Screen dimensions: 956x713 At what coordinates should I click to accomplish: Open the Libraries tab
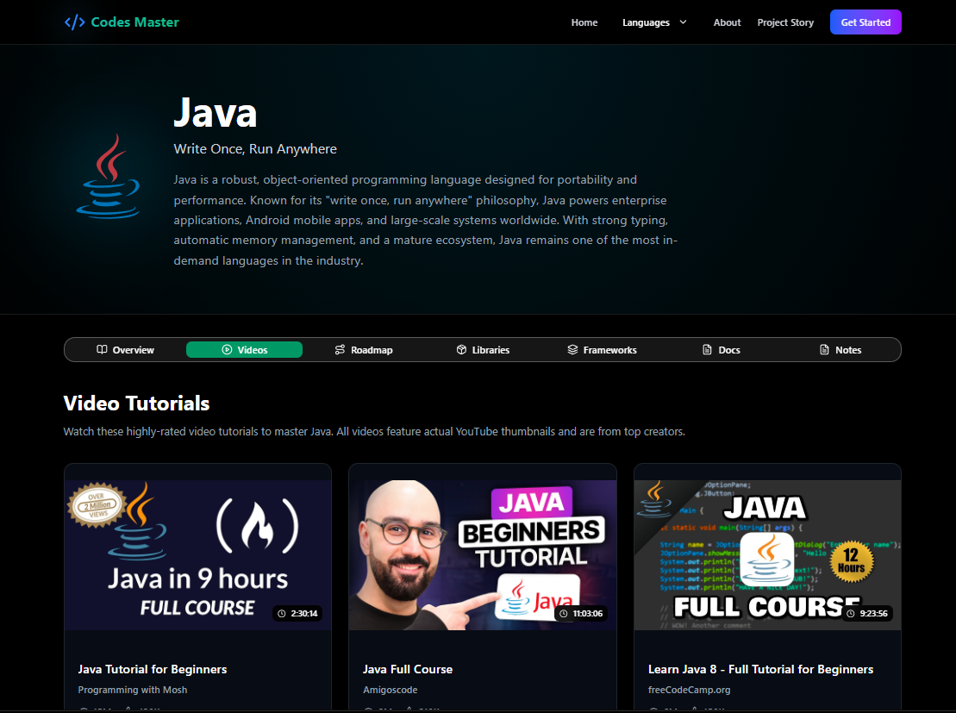click(x=482, y=349)
